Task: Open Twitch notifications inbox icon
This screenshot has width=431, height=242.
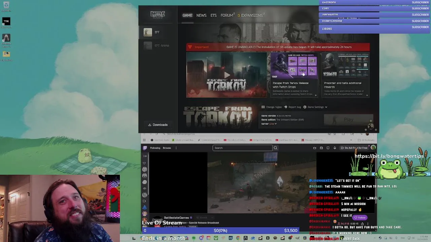Action: [321, 148]
